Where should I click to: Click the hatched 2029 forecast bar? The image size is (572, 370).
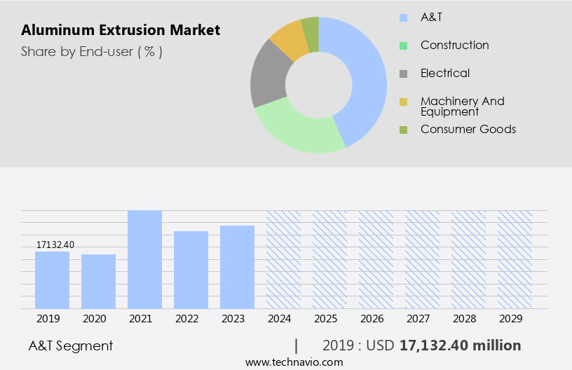pyautogui.click(x=515, y=259)
